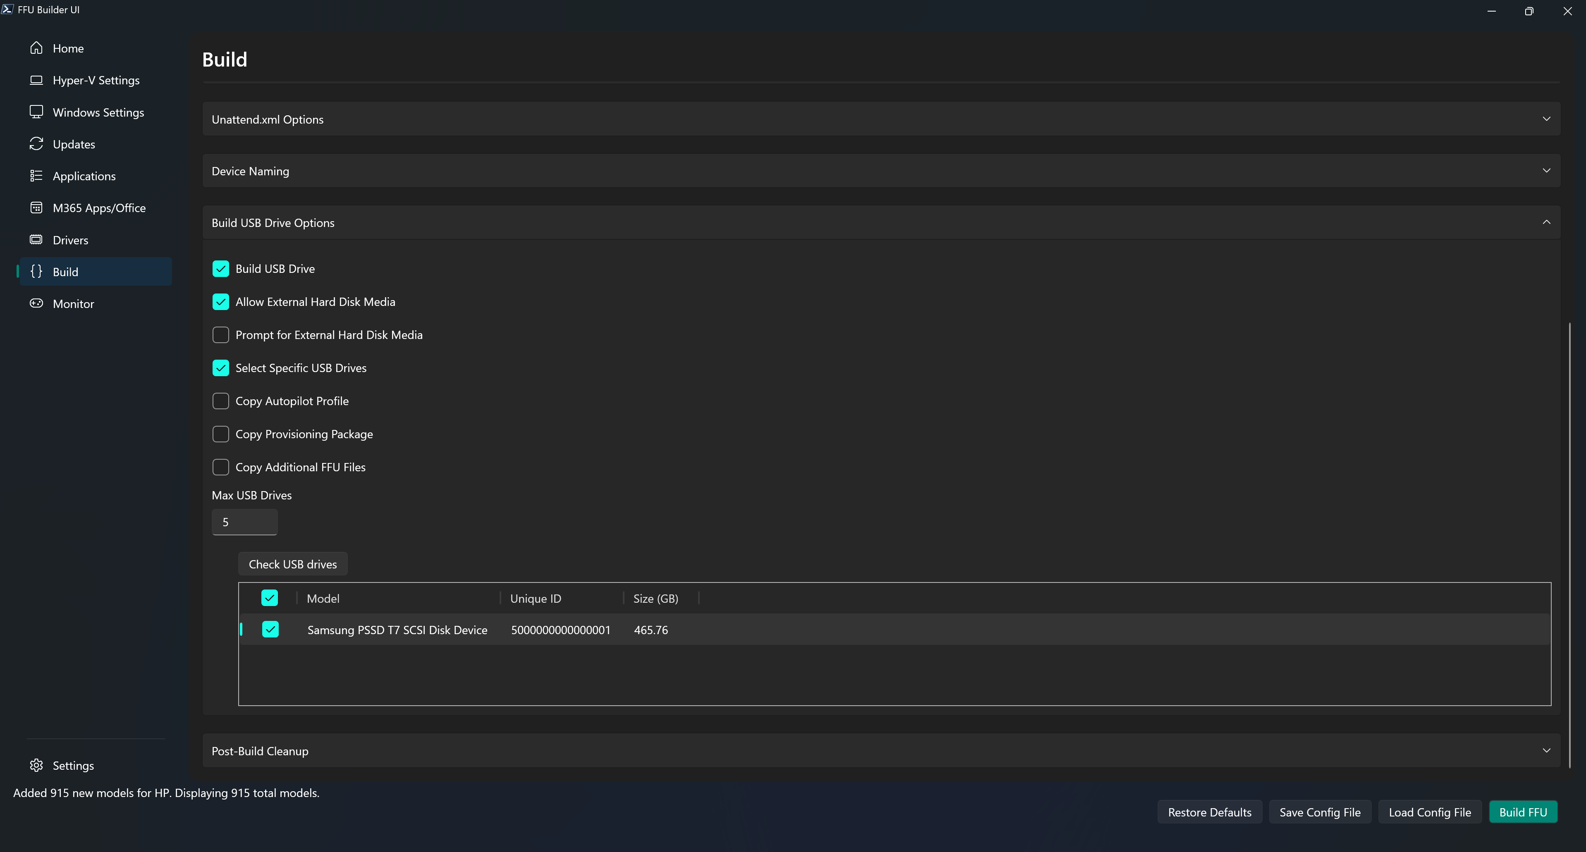Image resolution: width=1586 pixels, height=852 pixels.
Task: Click the Model column header
Action: (x=323, y=598)
